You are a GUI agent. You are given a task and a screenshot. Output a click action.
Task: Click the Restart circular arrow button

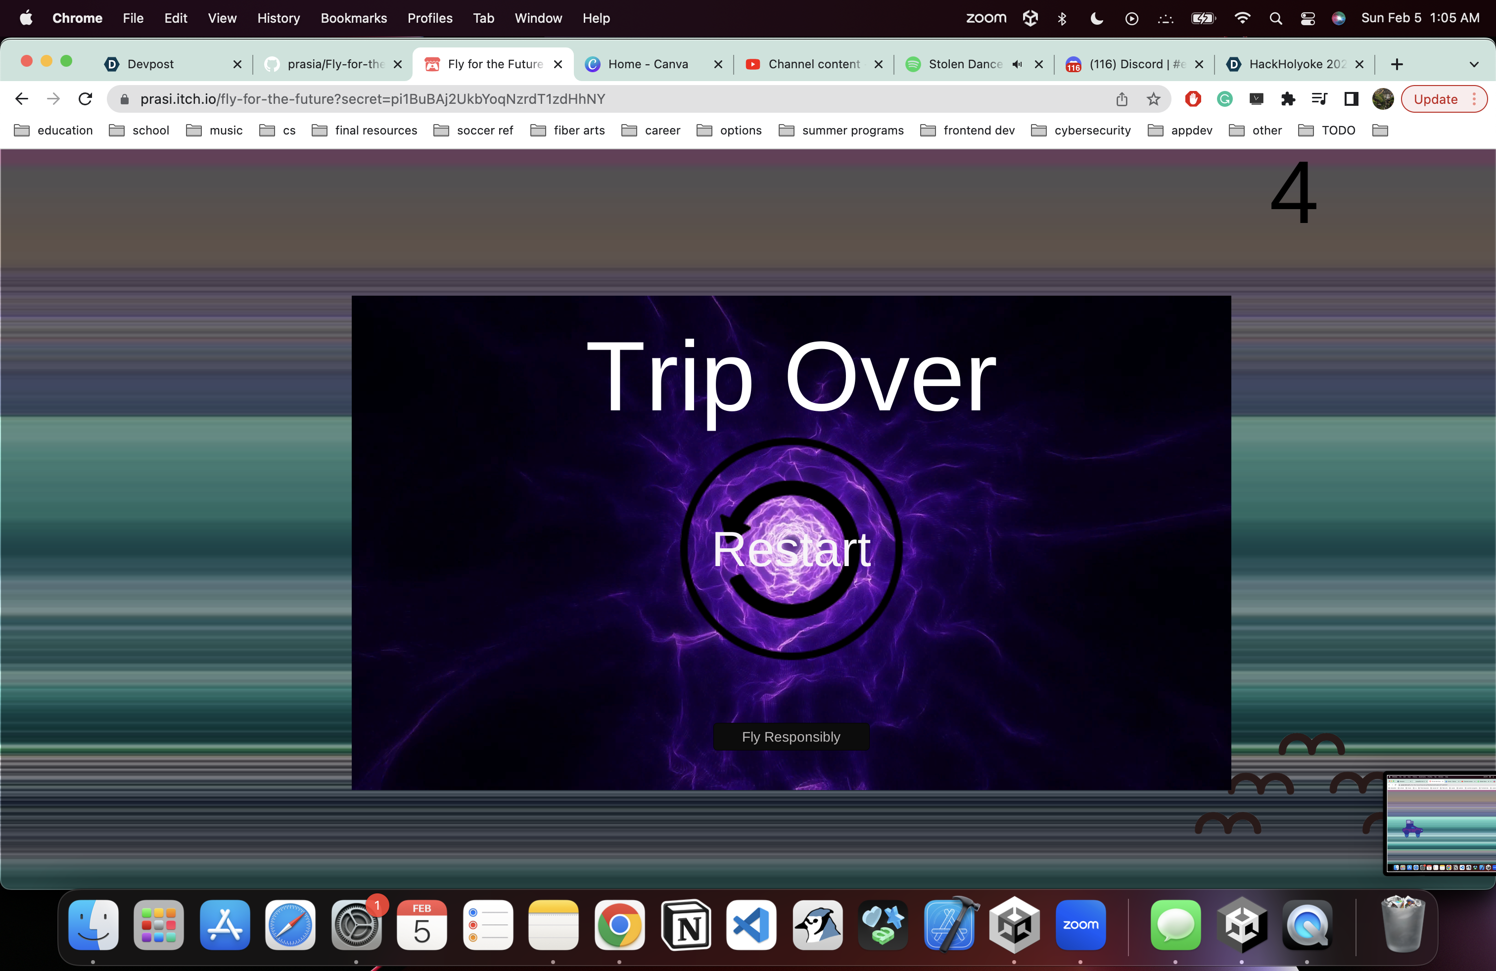[x=791, y=549]
